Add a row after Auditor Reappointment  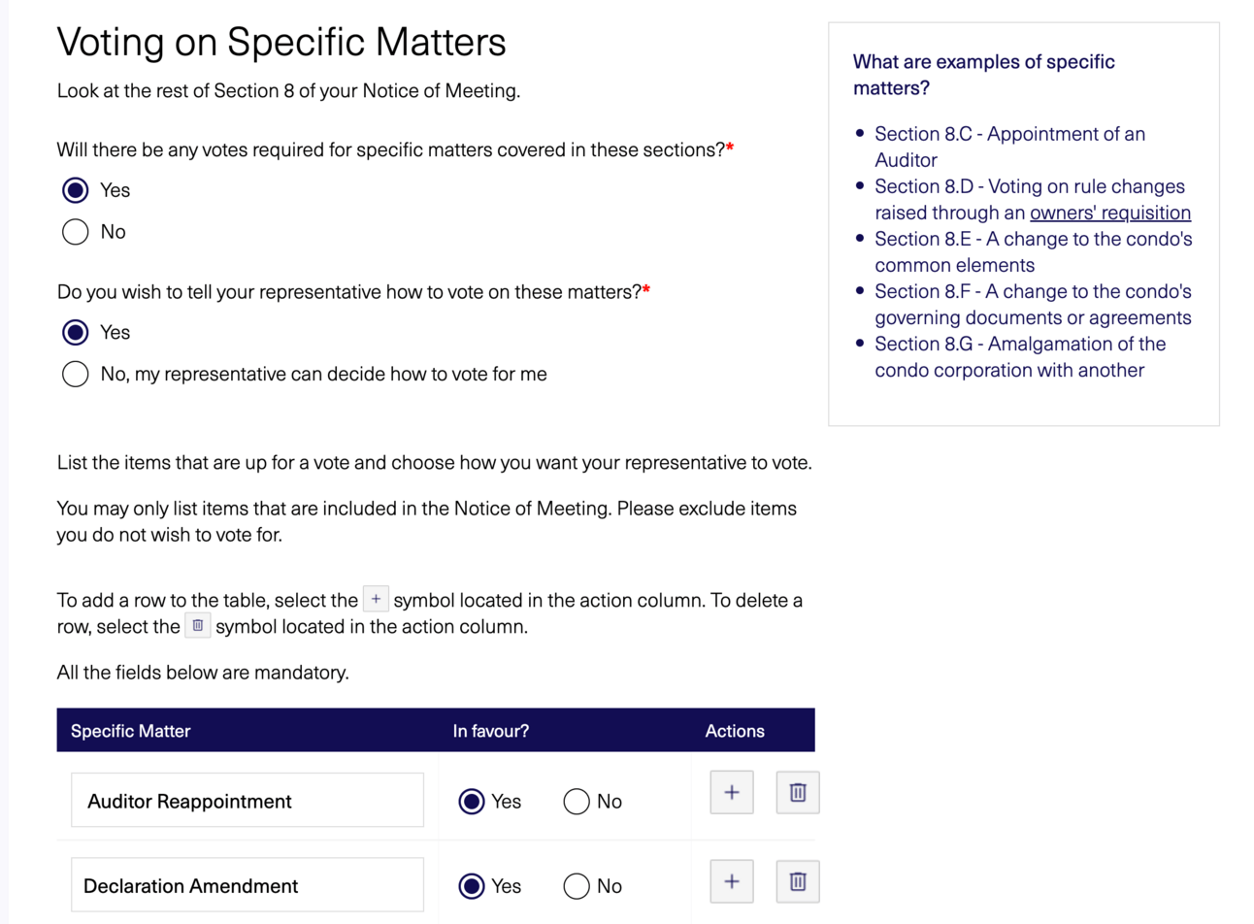coord(731,793)
